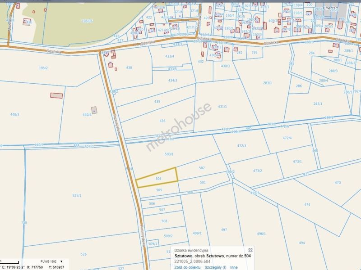Click parcel label 431/1
361x270 pixels.
(x=222, y=107)
